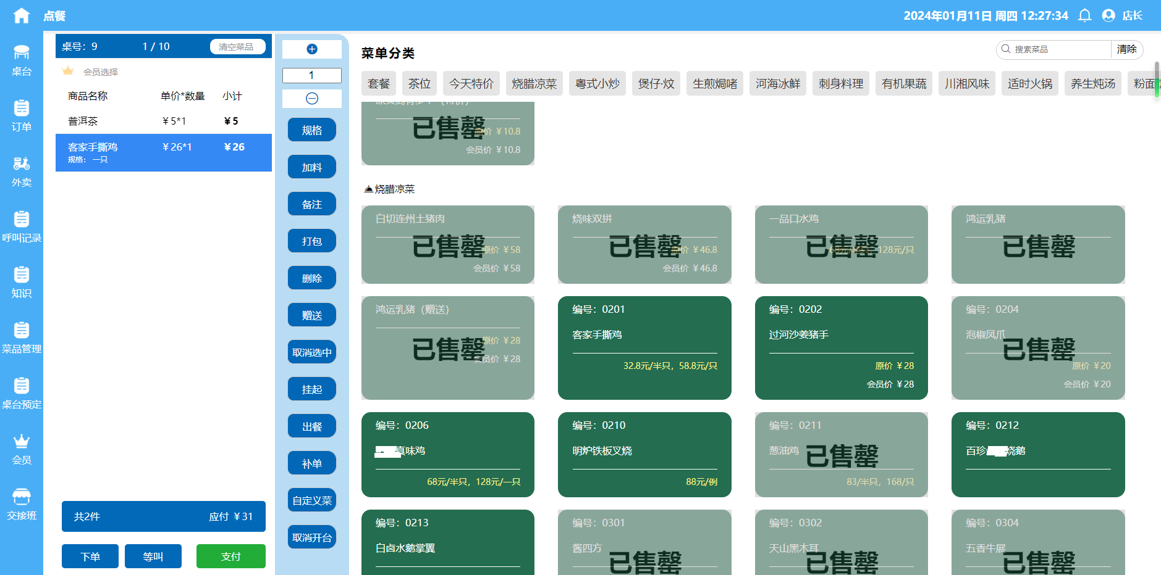Open the 订单 orders sidebar item

[x=22, y=116]
